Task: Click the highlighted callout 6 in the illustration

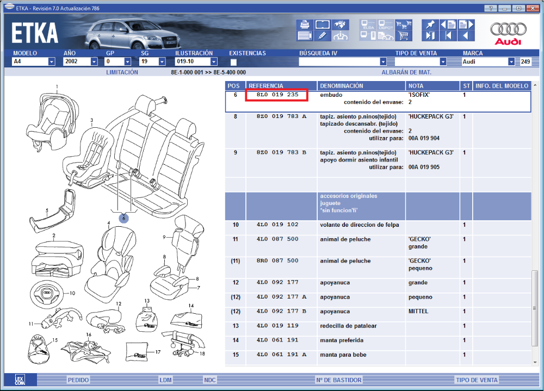Action: tap(123, 218)
